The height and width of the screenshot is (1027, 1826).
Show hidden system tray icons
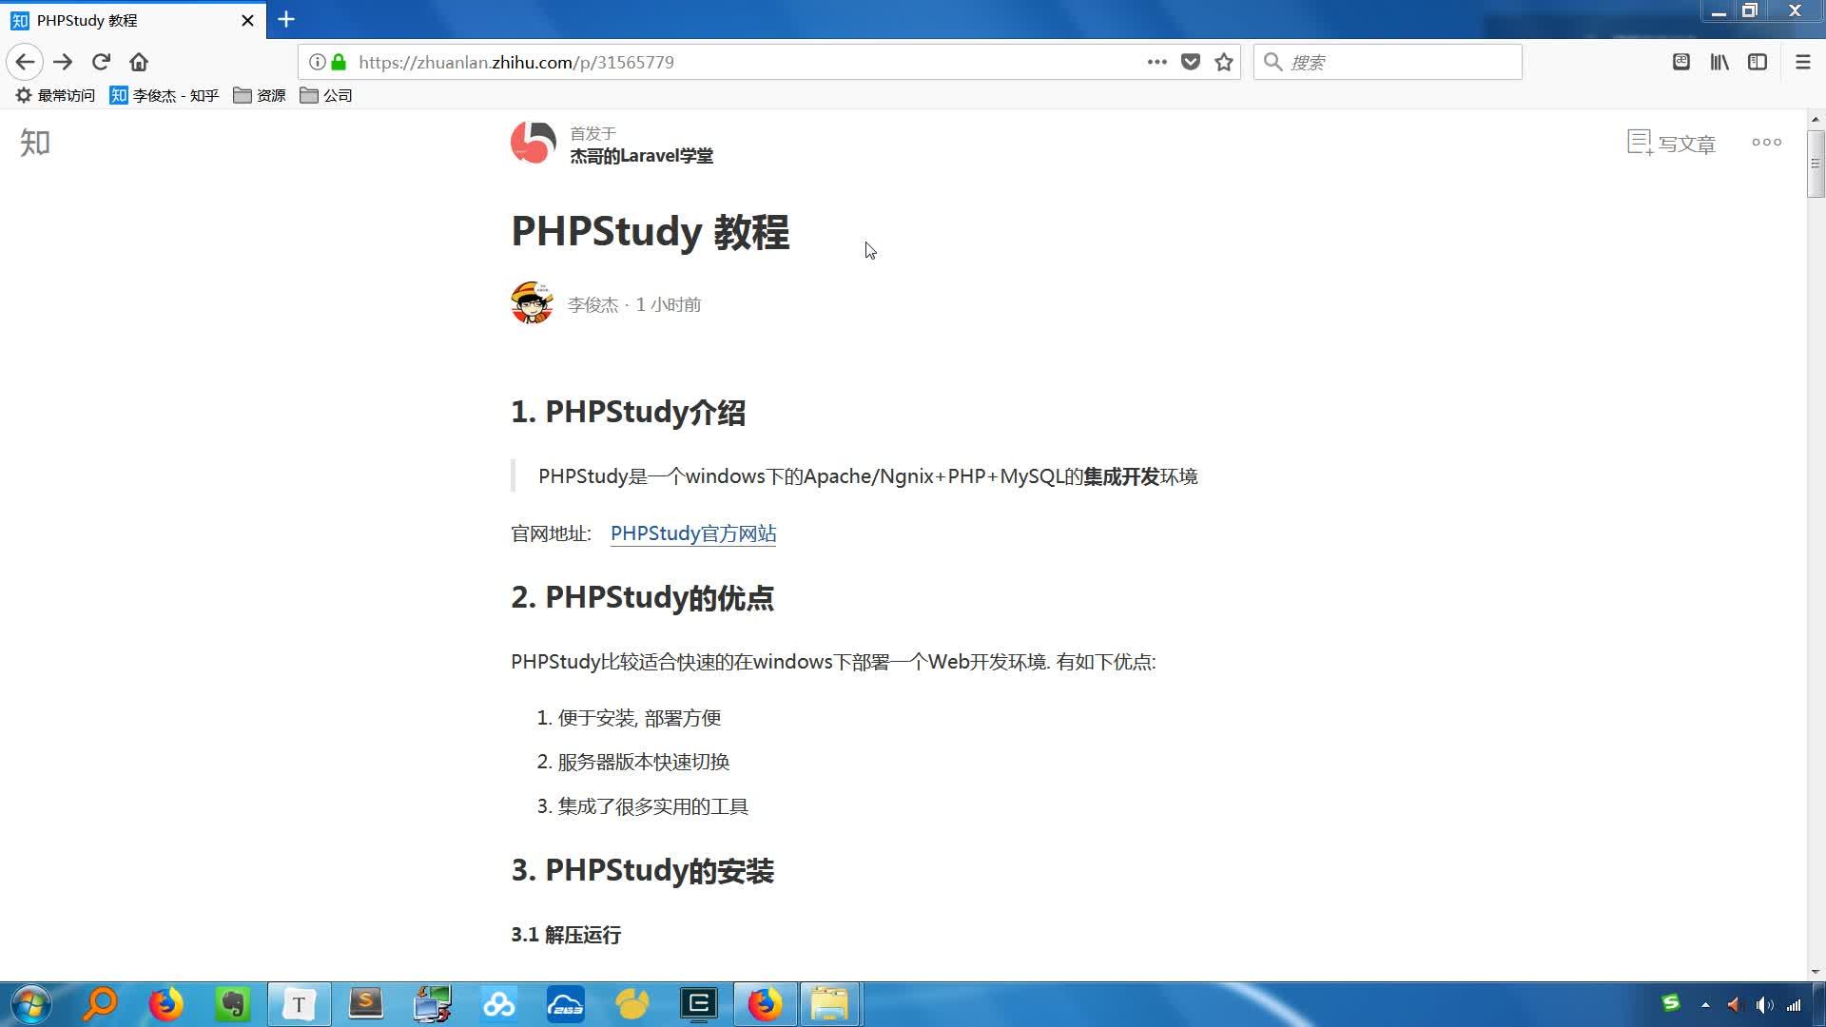click(1705, 1004)
